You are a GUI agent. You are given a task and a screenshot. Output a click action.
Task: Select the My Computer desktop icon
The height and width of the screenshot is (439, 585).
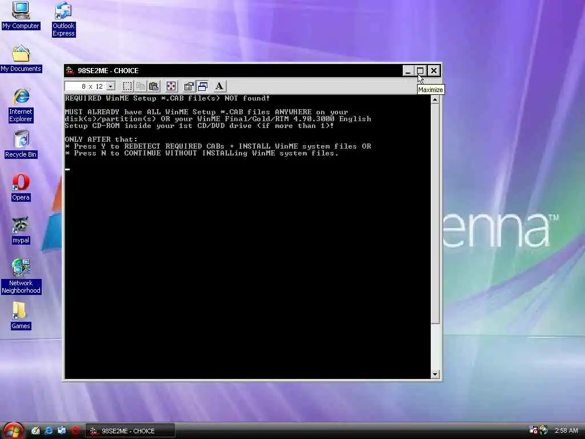tap(21, 15)
